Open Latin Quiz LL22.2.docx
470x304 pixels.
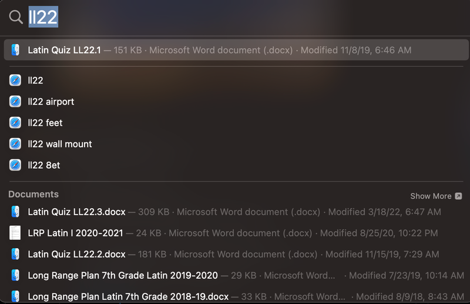point(236,254)
